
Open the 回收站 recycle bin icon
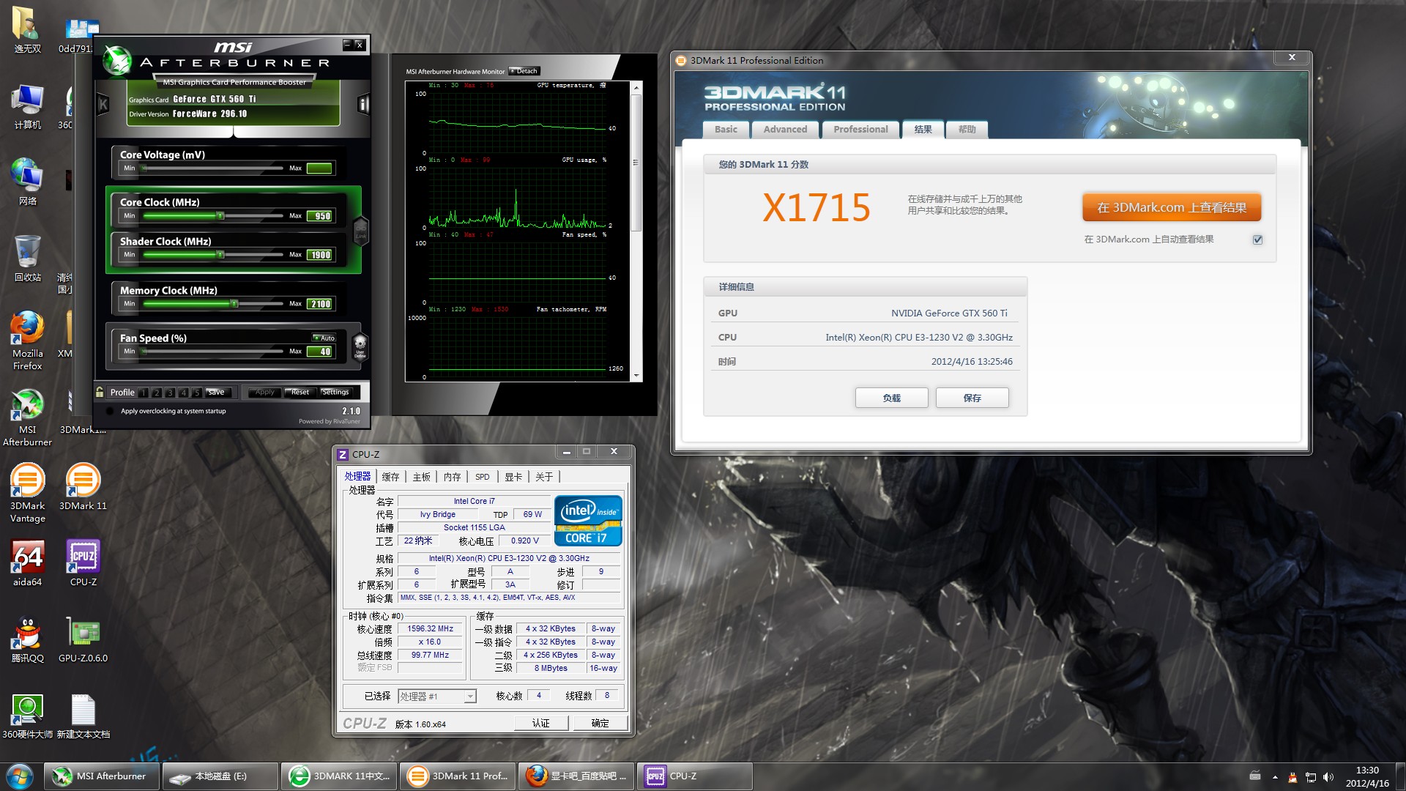click(x=28, y=258)
